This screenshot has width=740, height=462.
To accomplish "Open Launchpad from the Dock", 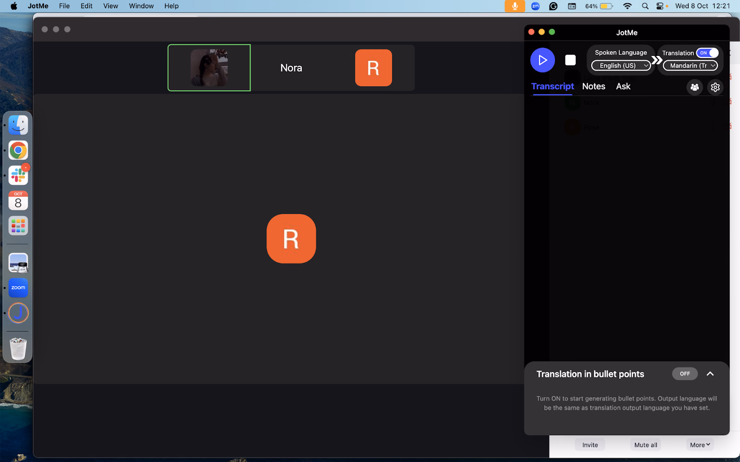I will click(x=18, y=226).
